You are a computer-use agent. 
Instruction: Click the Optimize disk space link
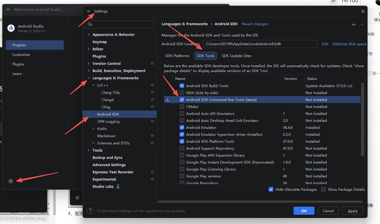pos(350,44)
